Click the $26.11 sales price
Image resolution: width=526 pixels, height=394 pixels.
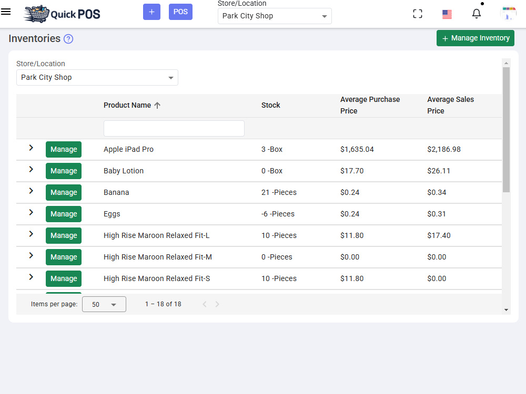point(439,171)
